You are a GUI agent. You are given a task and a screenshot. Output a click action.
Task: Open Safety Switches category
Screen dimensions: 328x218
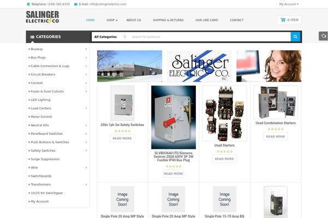(43, 150)
